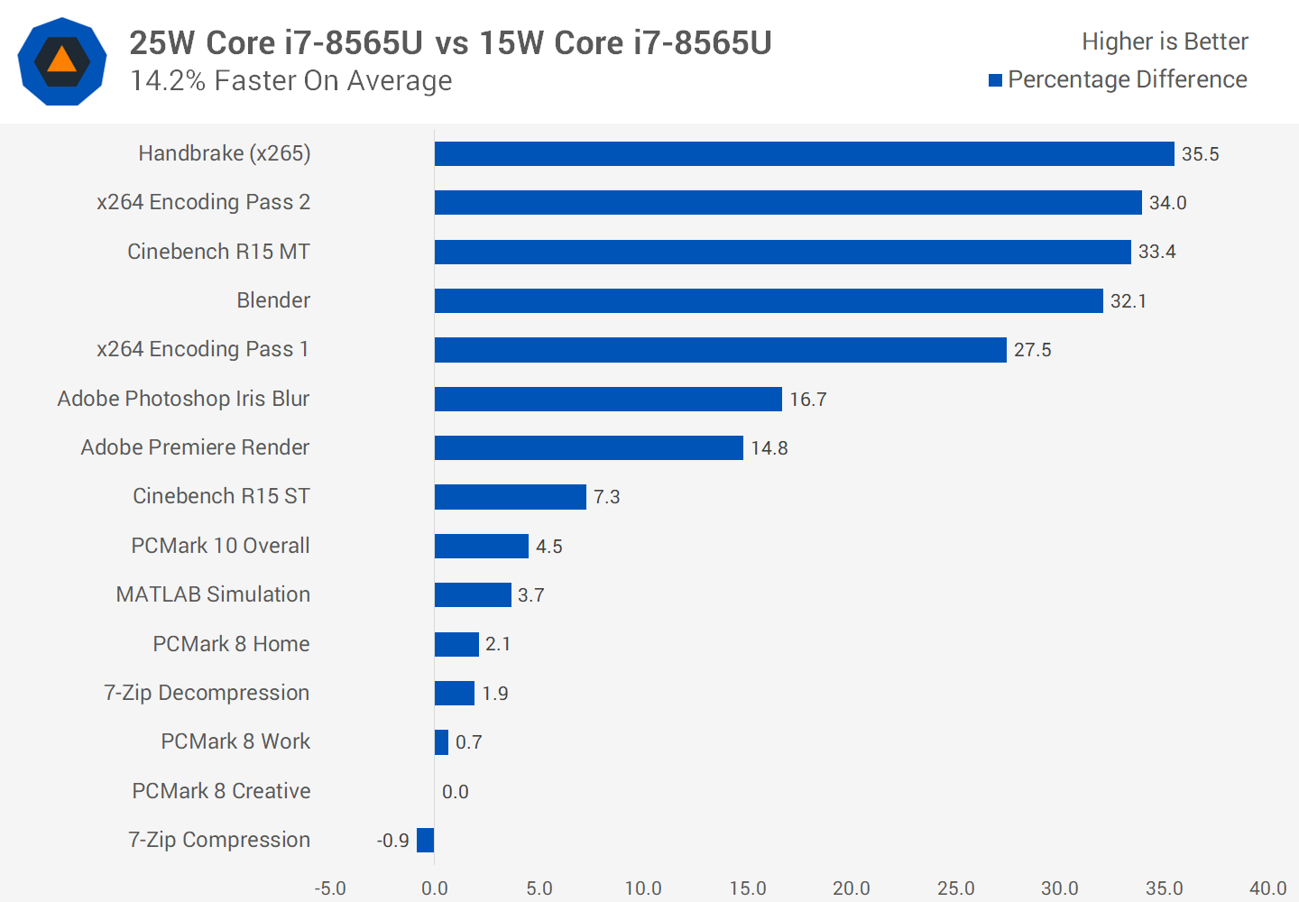Click the negative 7-Zip Compression bar
The height and width of the screenshot is (902, 1299).
click(x=425, y=841)
